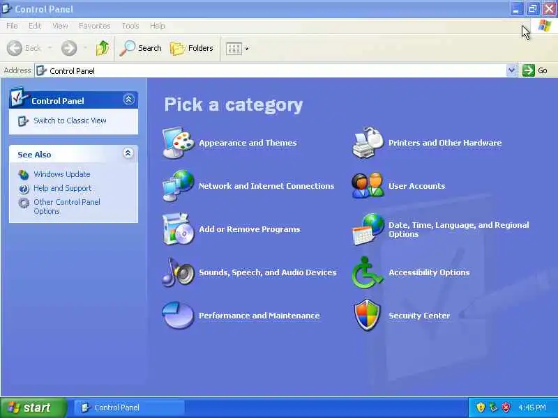Open the Forward history dropdown arrow

click(85, 47)
